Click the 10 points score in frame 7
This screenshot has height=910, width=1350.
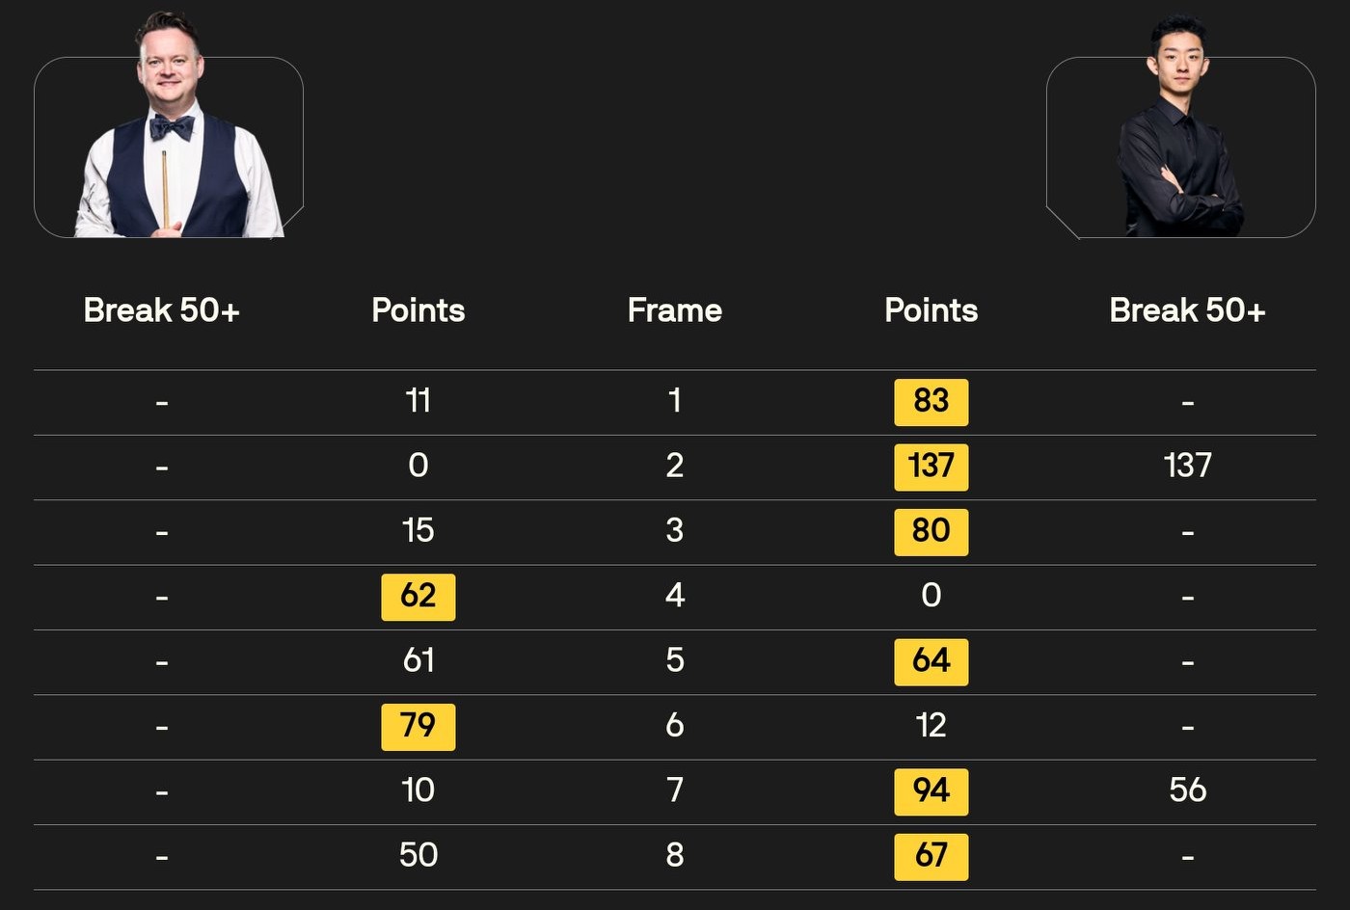point(418,790)
